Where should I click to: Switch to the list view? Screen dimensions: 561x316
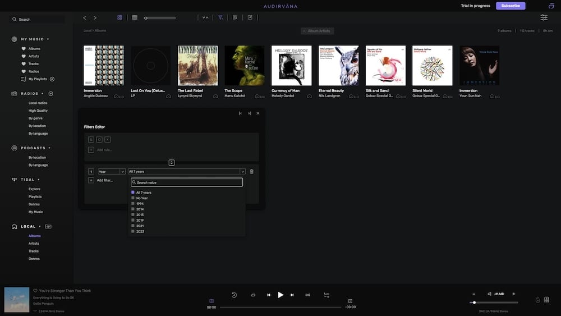[135, 17]
